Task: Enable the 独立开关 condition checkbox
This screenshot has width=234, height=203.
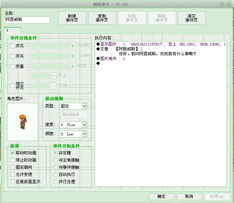Action: point(12,85)
